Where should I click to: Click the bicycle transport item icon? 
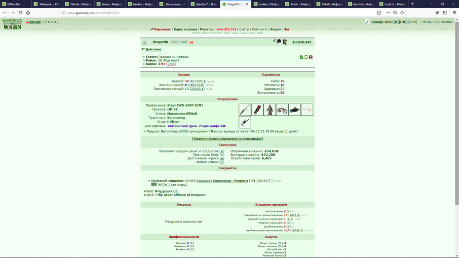[282, 110]
